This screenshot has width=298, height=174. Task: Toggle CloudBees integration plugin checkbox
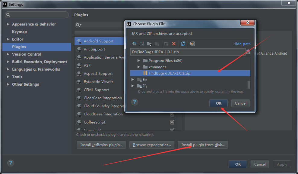click(x=172, y=114)
